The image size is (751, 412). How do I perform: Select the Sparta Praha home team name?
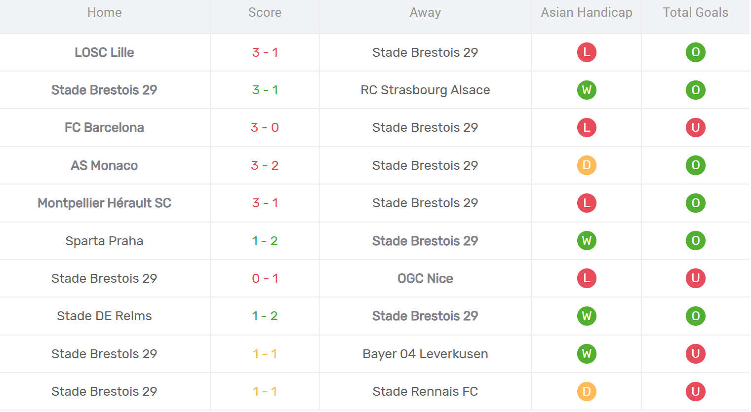point(104,241)
